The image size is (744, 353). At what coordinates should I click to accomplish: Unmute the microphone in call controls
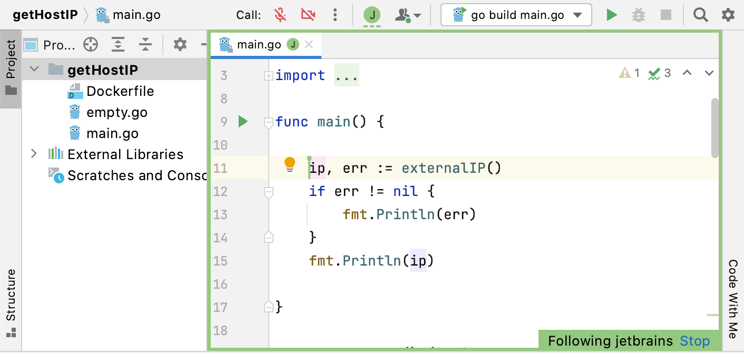point(281,15)
